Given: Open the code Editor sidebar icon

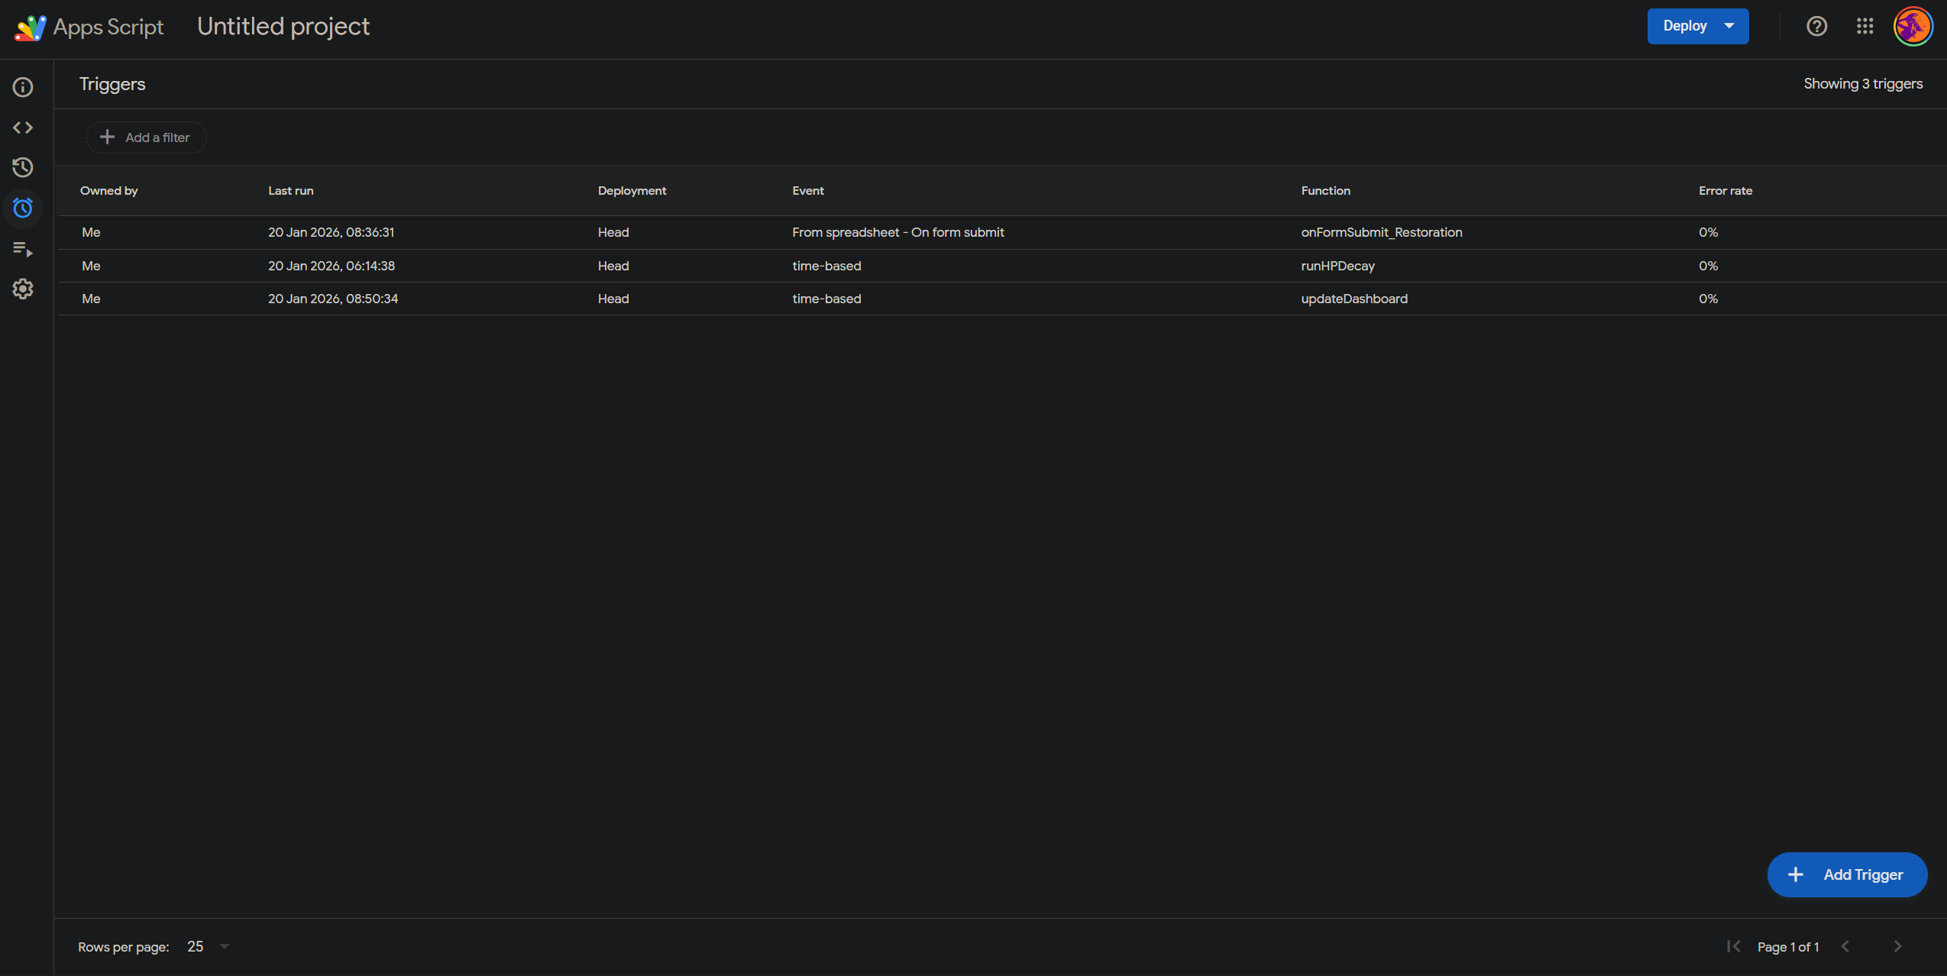Looking at the screenshot, I should coord(23,128).
